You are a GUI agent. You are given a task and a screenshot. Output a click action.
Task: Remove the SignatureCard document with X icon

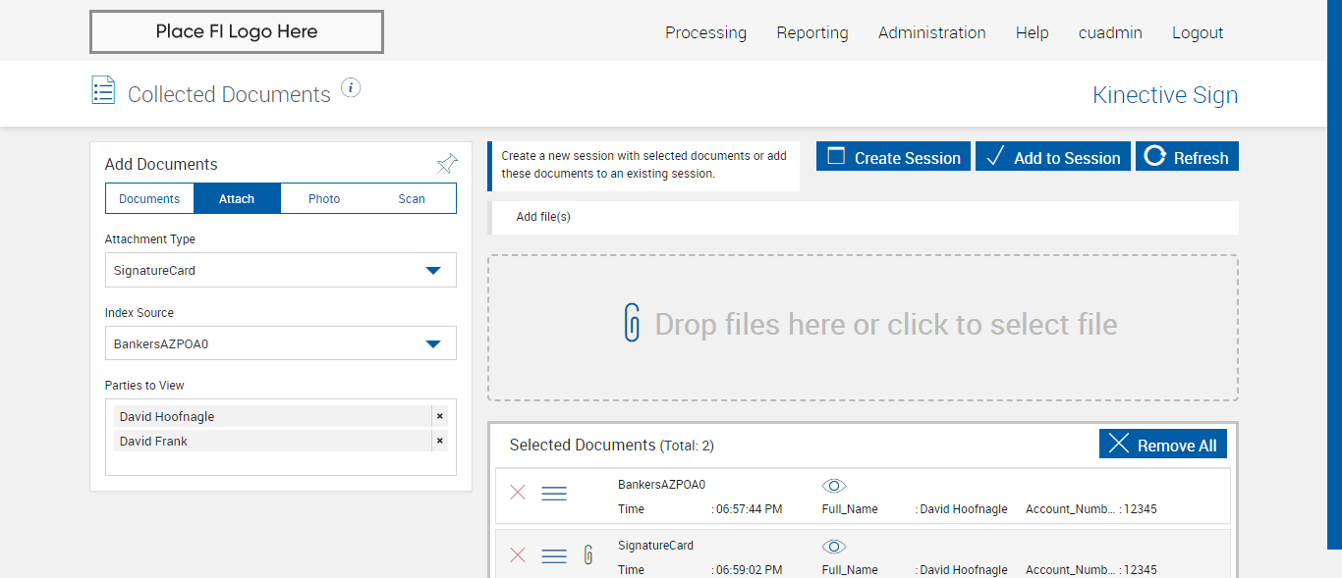[x=518, y=555]
